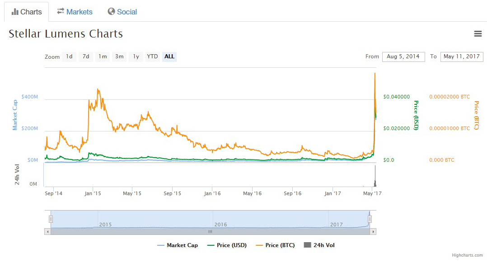Click the 0.00002000 BTC axis value
Image resolution: width=487 pixels, height=267 pixels.
coord(450,97)
